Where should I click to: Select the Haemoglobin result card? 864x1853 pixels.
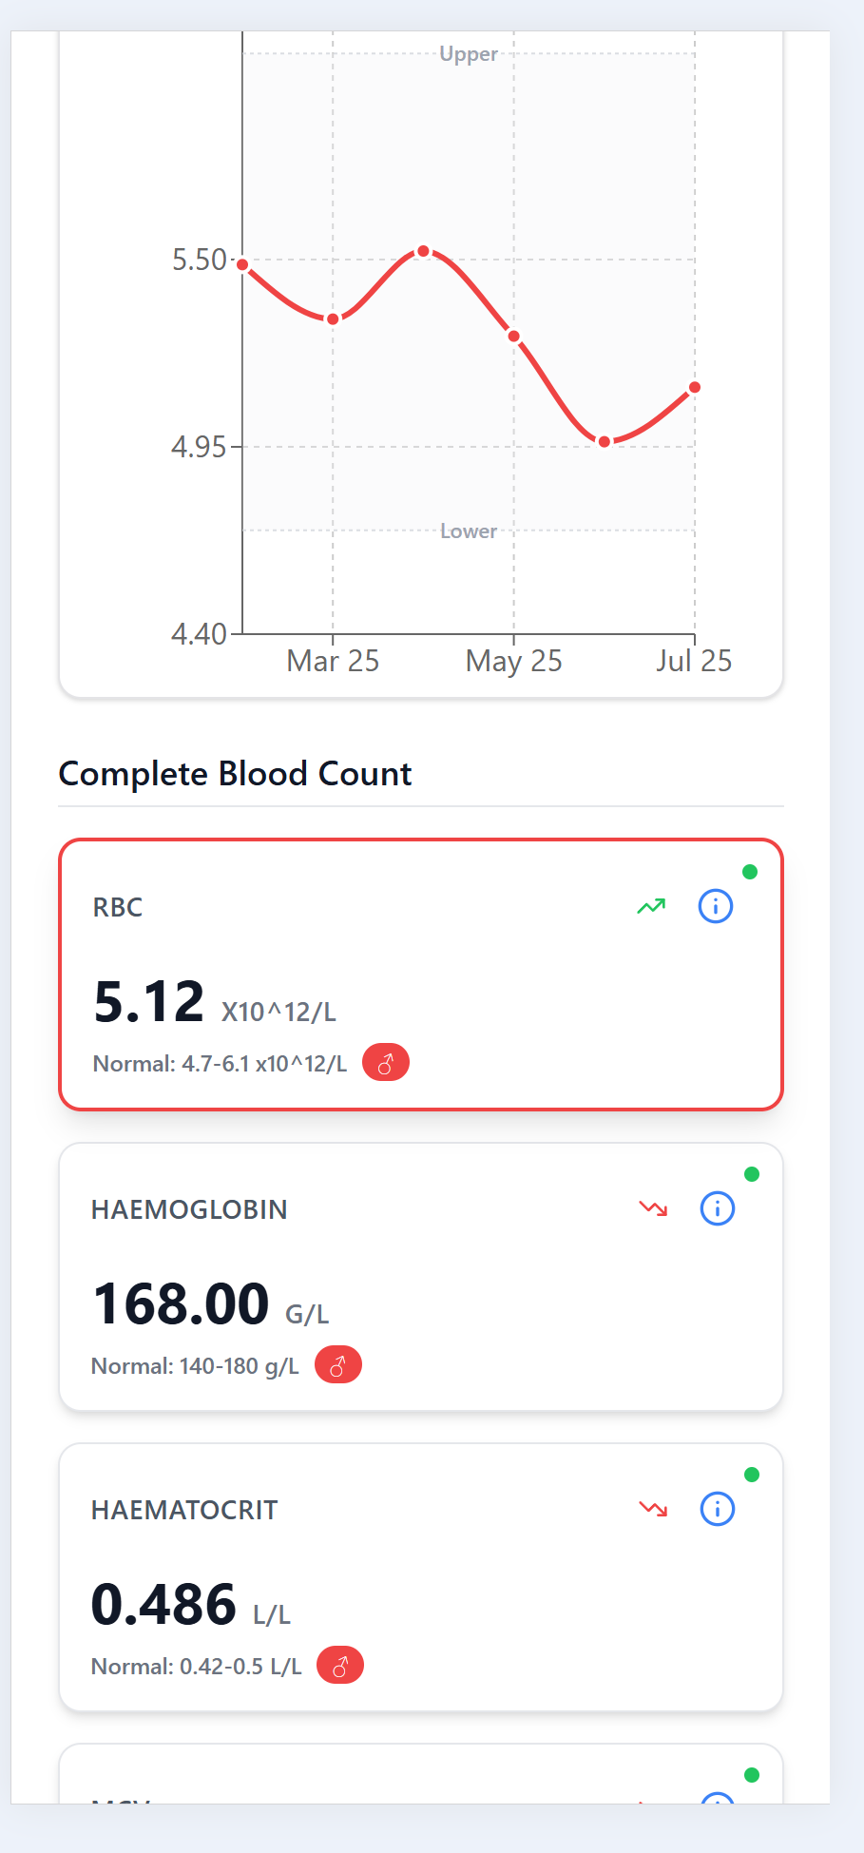421,1277
